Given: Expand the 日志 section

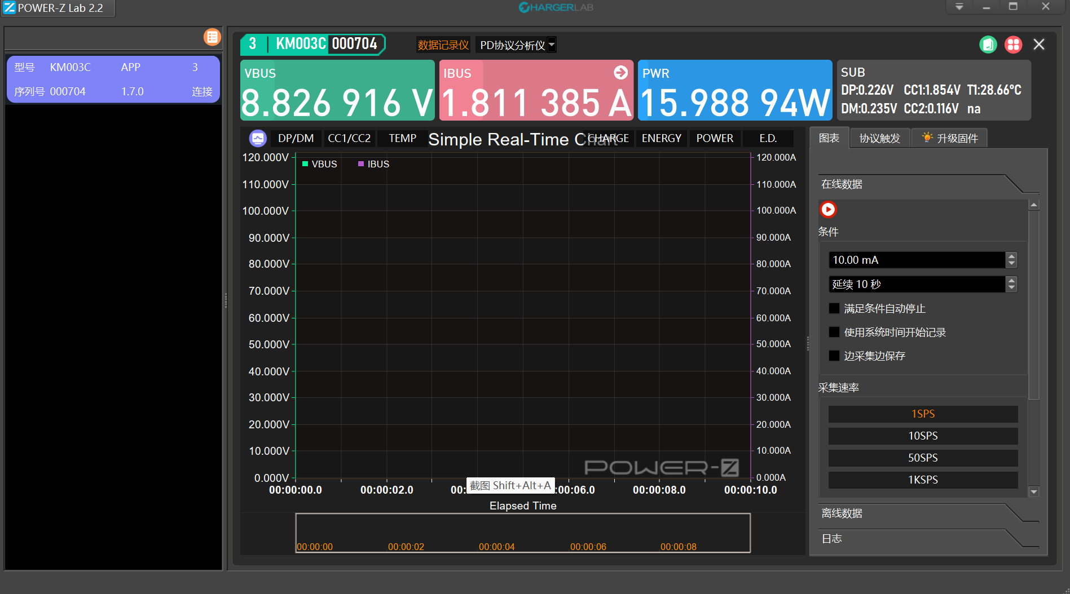Looking at the screenshot, I should [x=831, y=539].
